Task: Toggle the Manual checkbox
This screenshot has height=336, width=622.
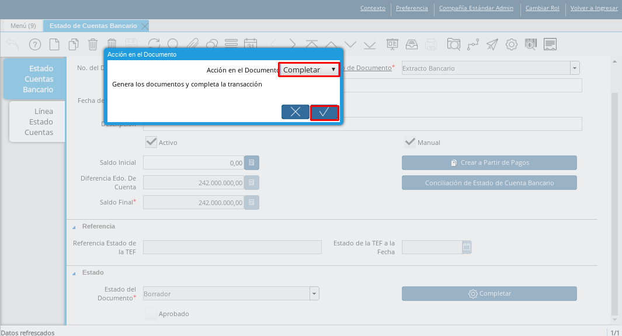Action: click(x=410, y=142)
